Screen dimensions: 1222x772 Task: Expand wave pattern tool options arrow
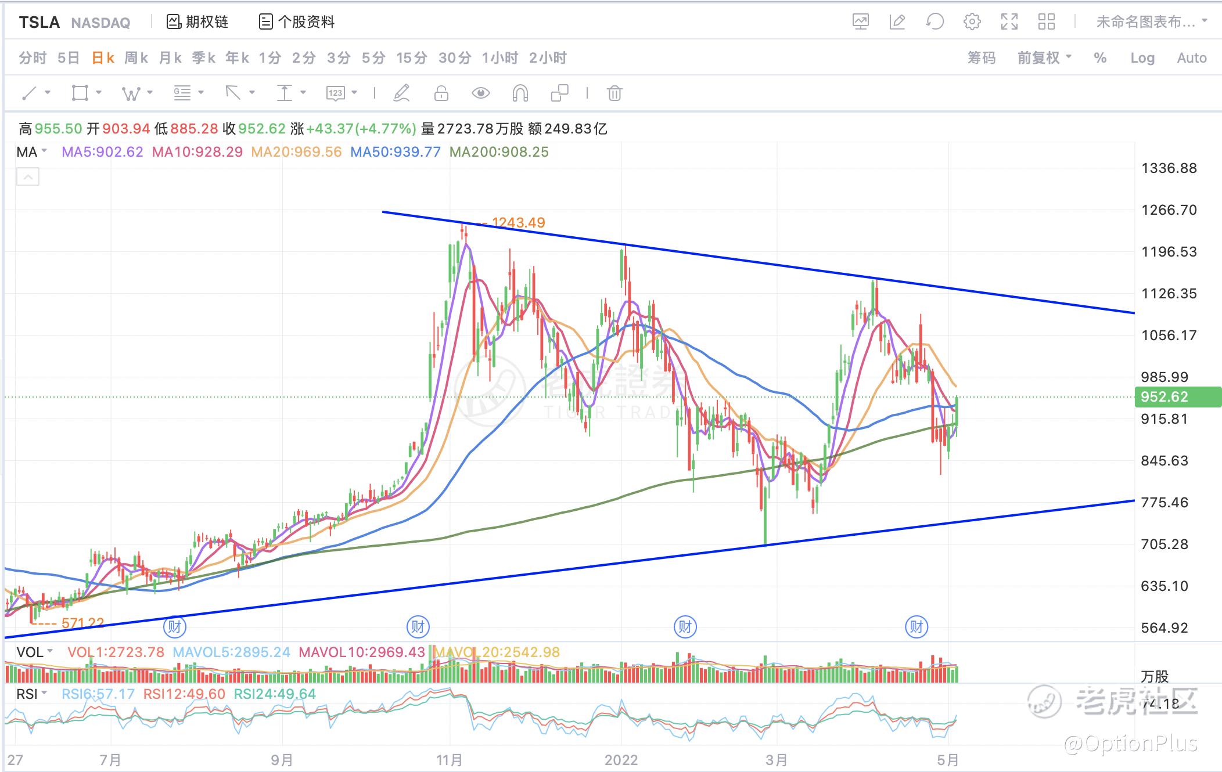[150, 92]
